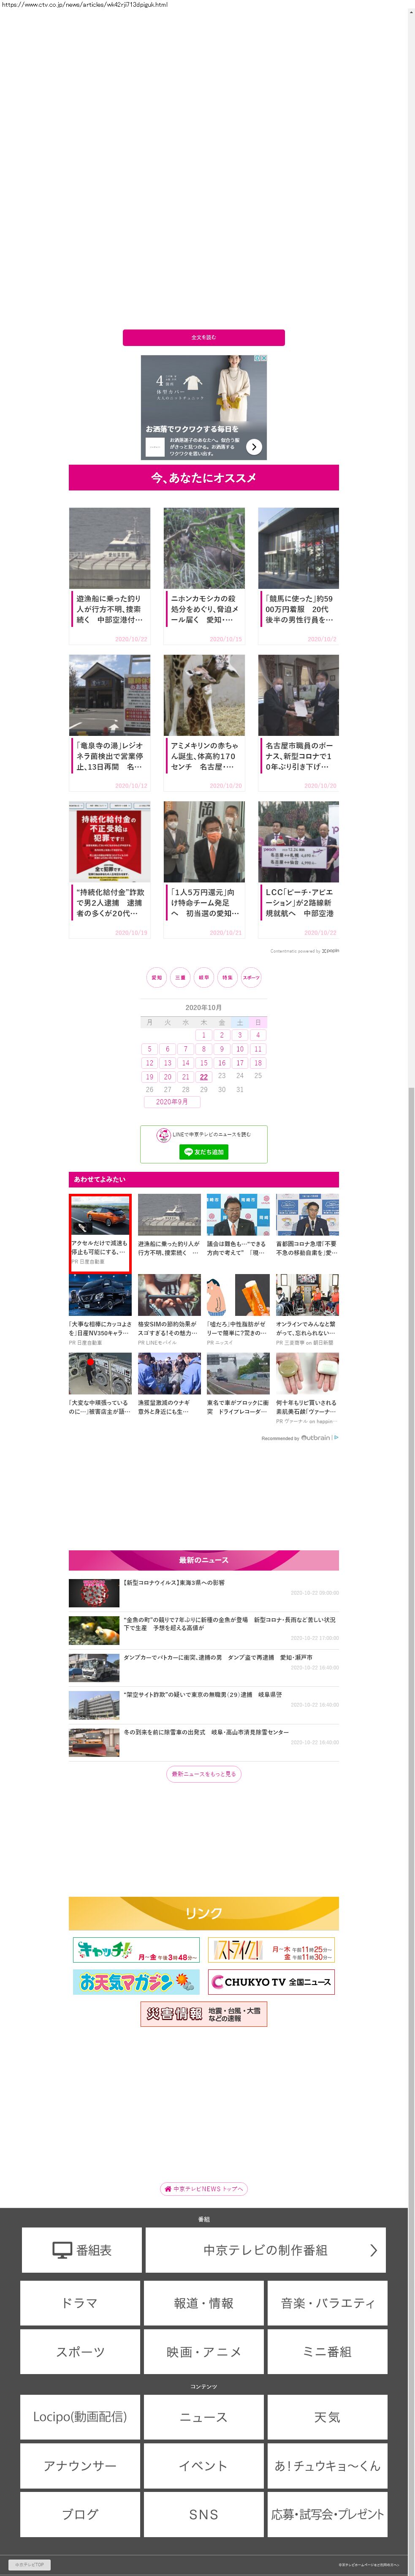The image size is (415, 2576).
Task: Click the 中京テレビTOP footer button
Action: 30,2565
